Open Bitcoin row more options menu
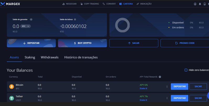Screen dimensions: 209x106 click(167, 87)
